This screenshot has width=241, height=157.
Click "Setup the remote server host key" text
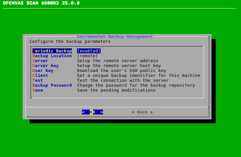point(119,66)
